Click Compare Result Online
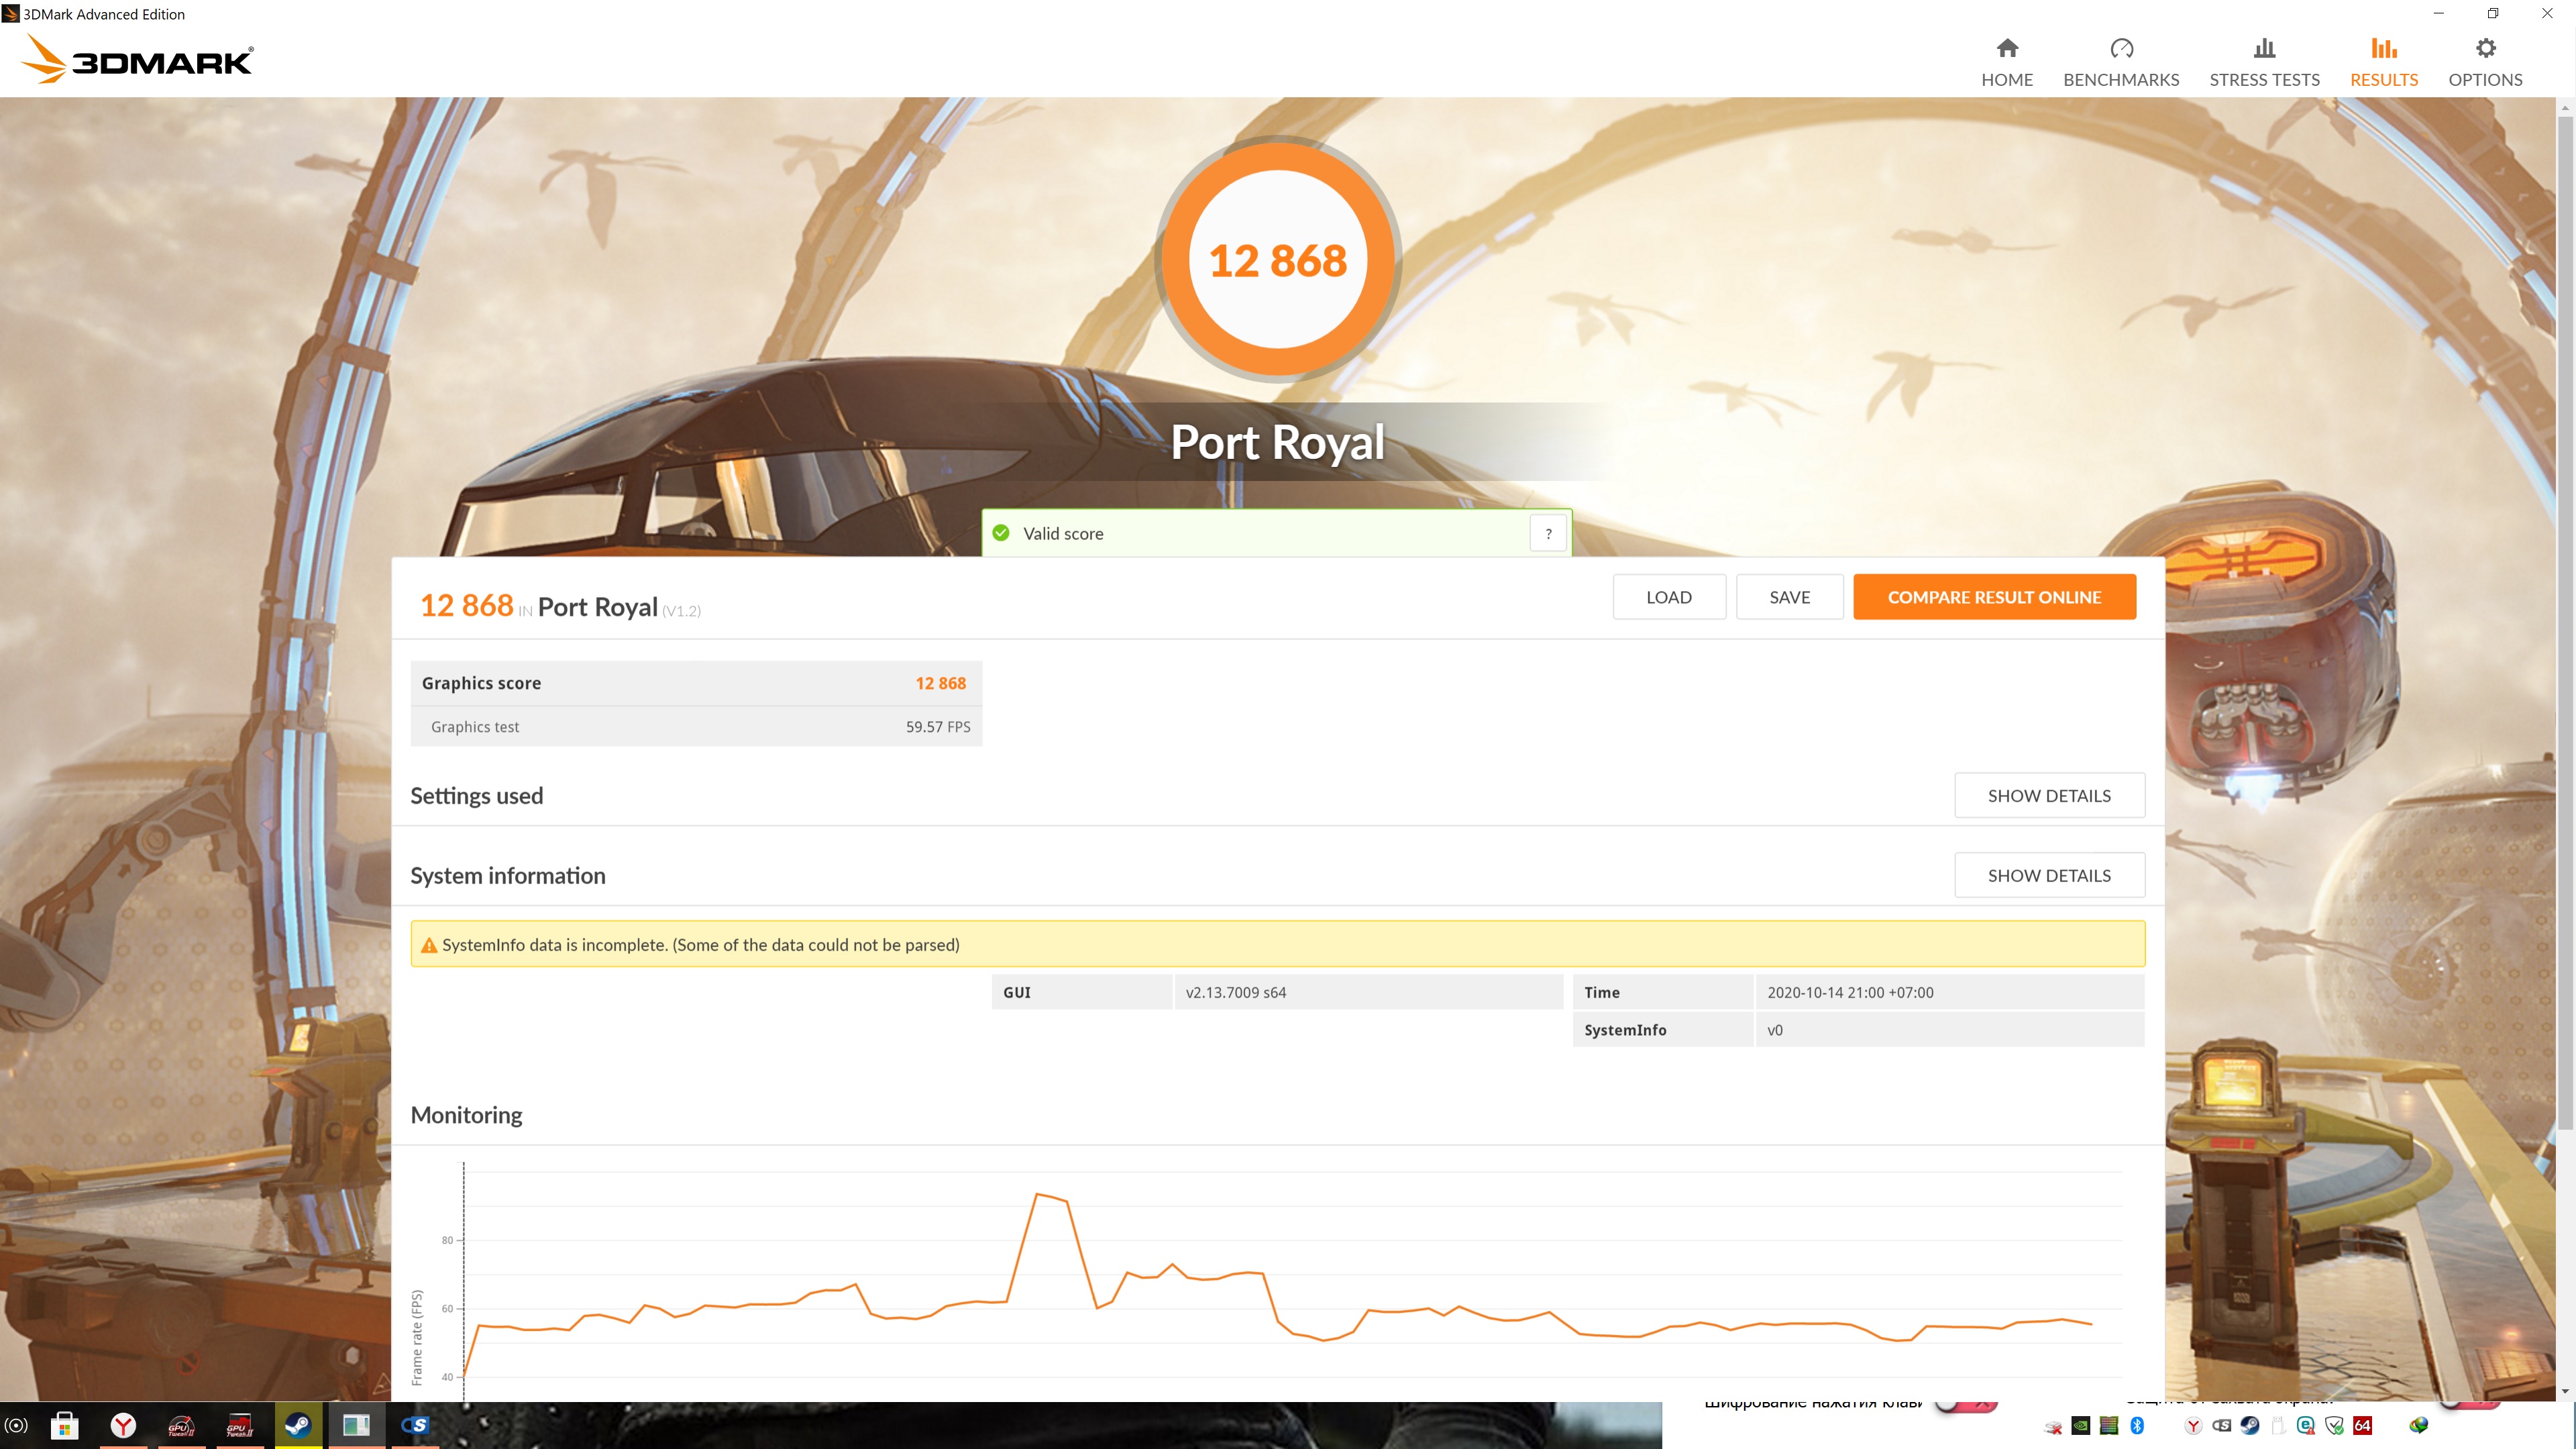The image size is (2576, 1449). click(x=1993, y=597)
